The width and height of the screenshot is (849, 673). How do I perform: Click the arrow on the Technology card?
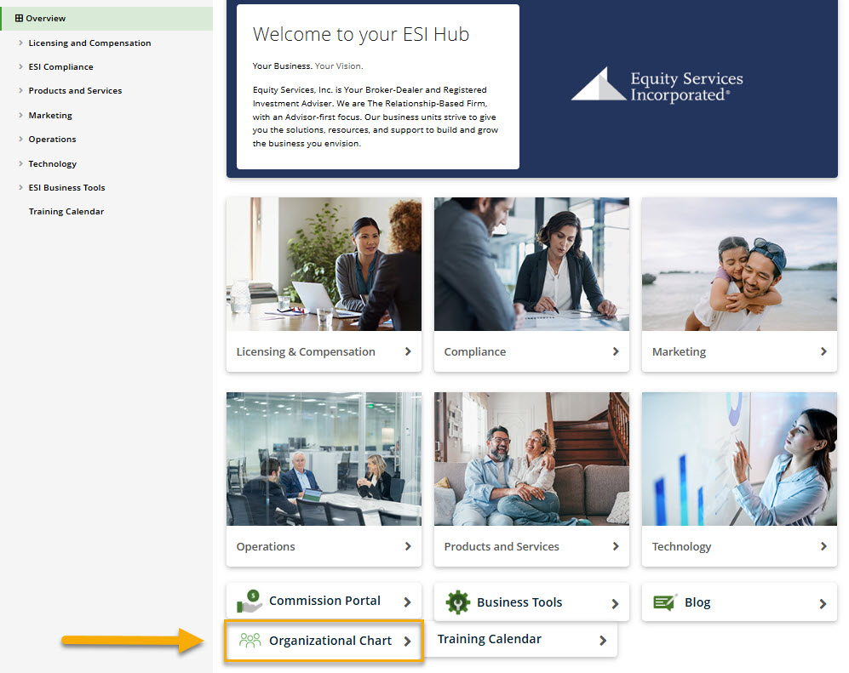coord(823,546)
